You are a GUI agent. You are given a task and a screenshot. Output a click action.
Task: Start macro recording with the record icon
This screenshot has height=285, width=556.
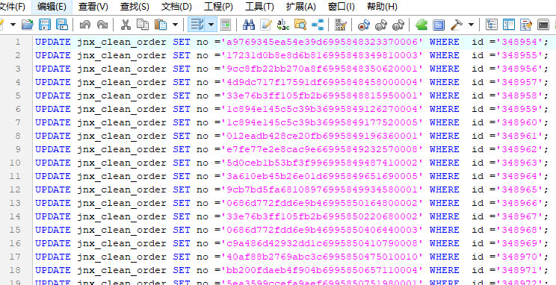tap(364, 25)
